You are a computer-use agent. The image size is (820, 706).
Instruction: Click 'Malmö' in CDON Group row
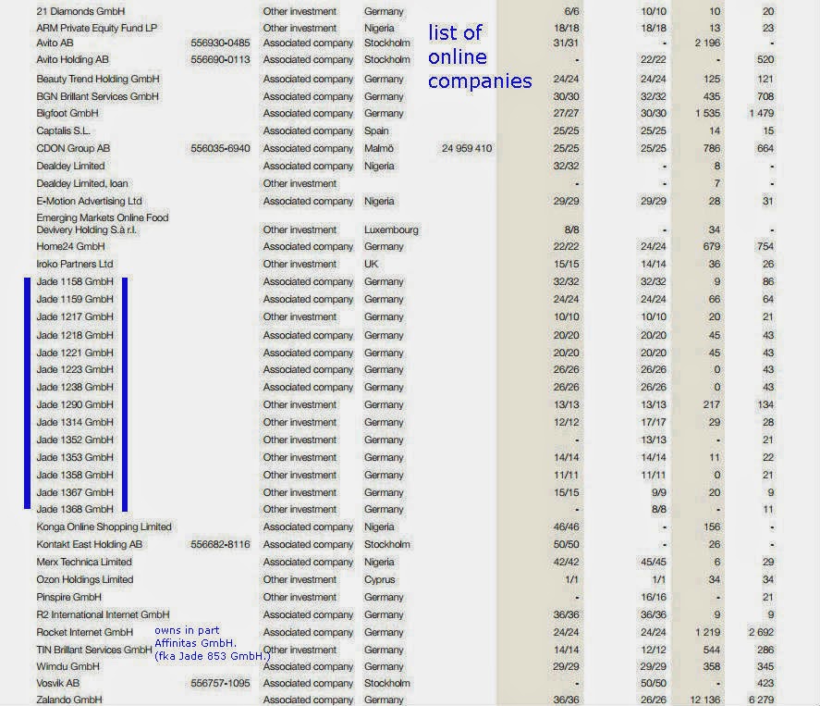379,148
